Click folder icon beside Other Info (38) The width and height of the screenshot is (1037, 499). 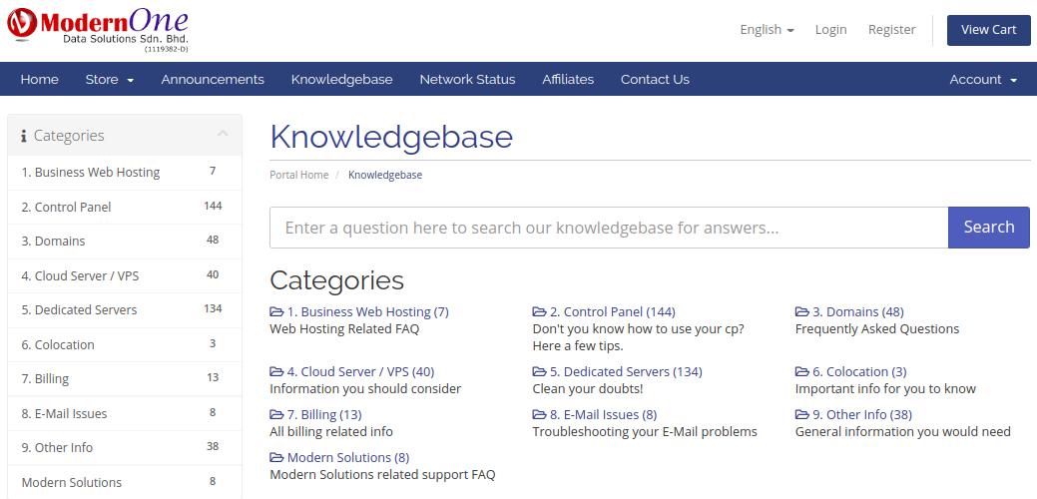801,415
